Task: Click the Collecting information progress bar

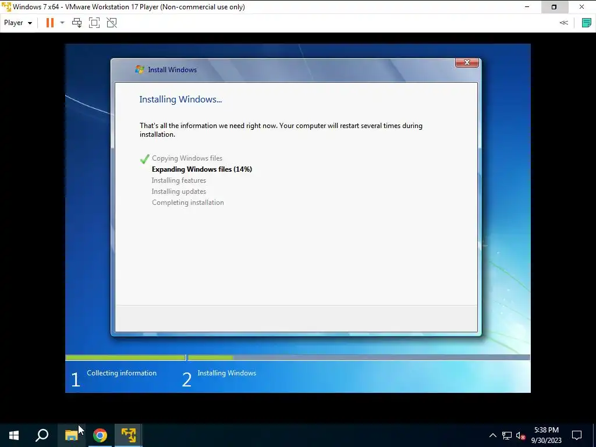Action: (126, 358)
